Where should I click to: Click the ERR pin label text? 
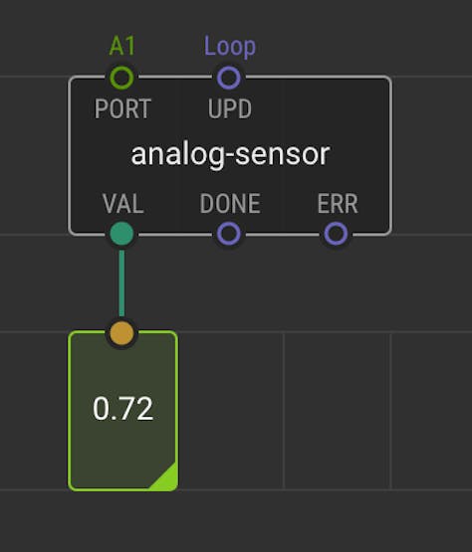(338, 204)
